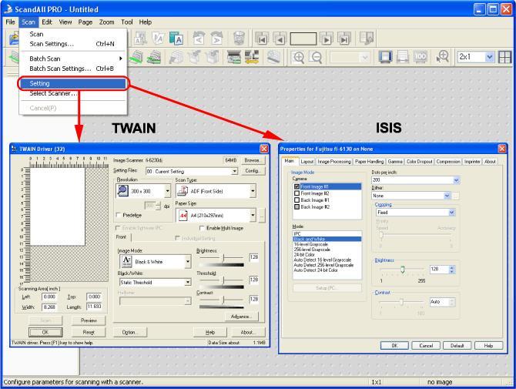Click the trash bin delete icon

239,39
